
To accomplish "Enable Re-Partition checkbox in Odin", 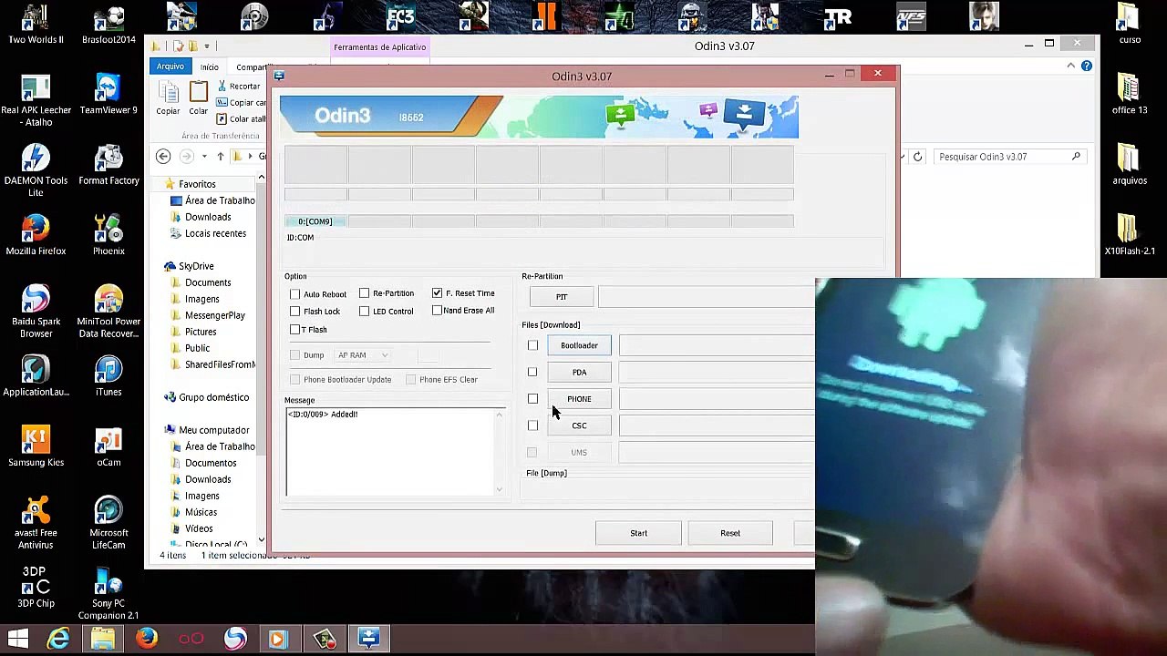I will (364, 293).
